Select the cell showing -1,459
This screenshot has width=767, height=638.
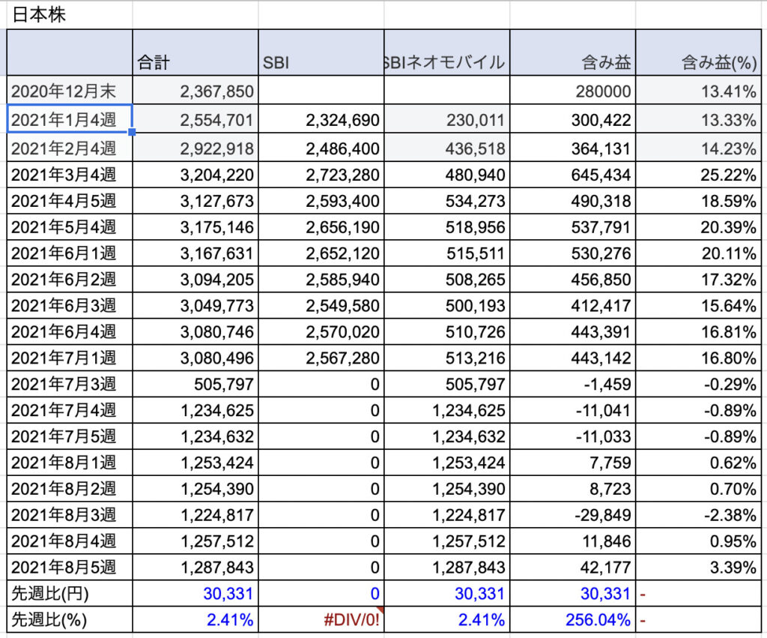[572, 384]
